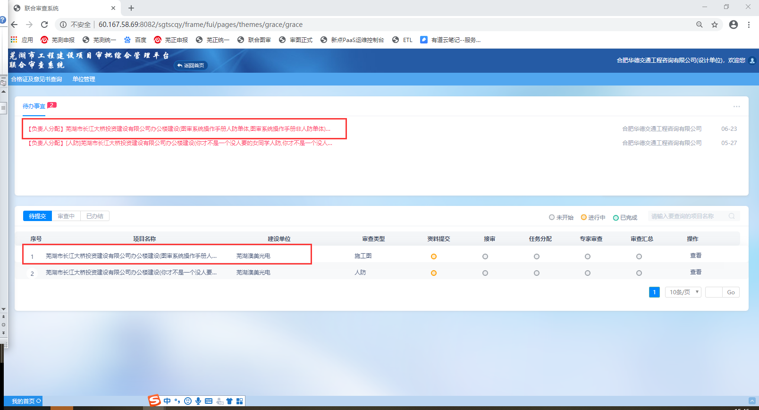The width and height of the screenshot is (759, 410).
Task: Open the three-dot menu in todo panel
Action: 736,107
